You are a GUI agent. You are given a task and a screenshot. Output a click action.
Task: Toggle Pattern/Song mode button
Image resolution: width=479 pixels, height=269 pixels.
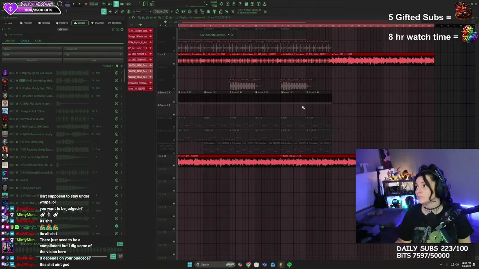pyautogui.click(x=68, y=4)
